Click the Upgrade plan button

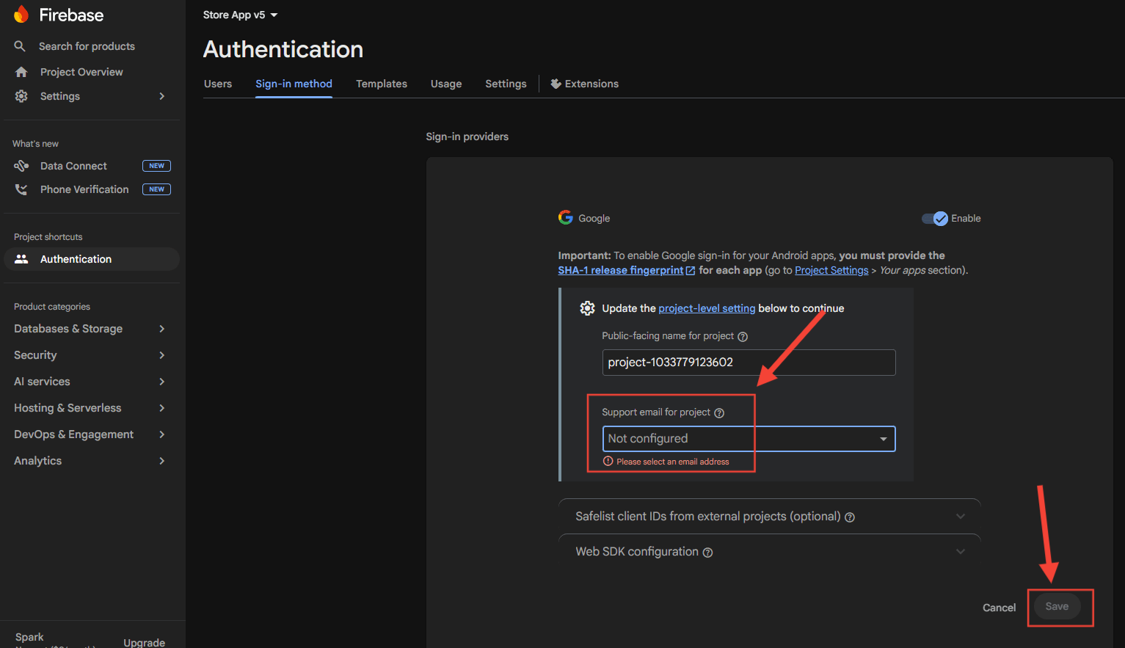144,642
